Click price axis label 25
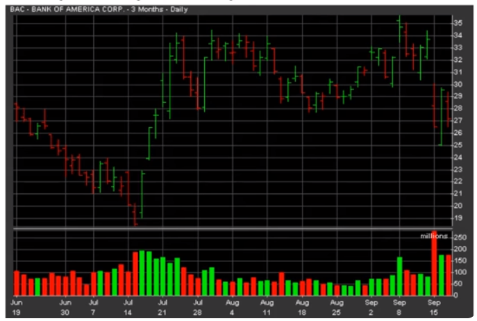 tap(458, 145)
